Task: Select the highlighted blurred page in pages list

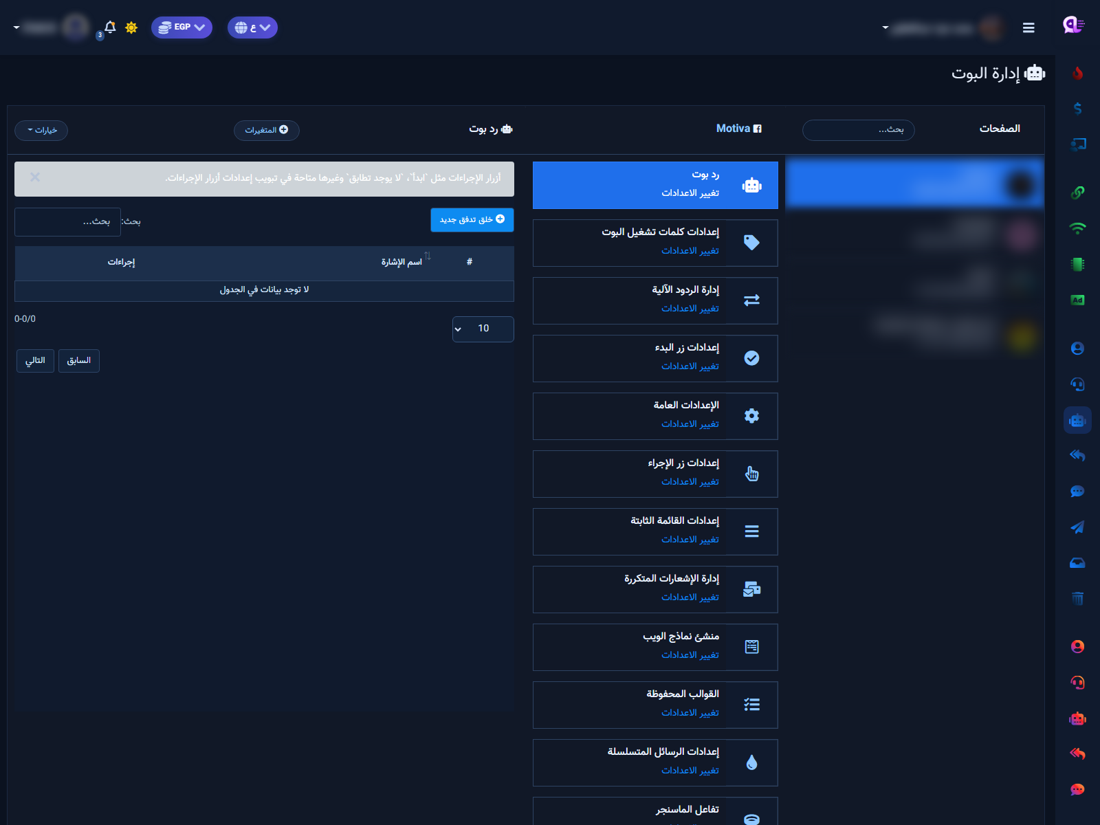Action: 914,183
